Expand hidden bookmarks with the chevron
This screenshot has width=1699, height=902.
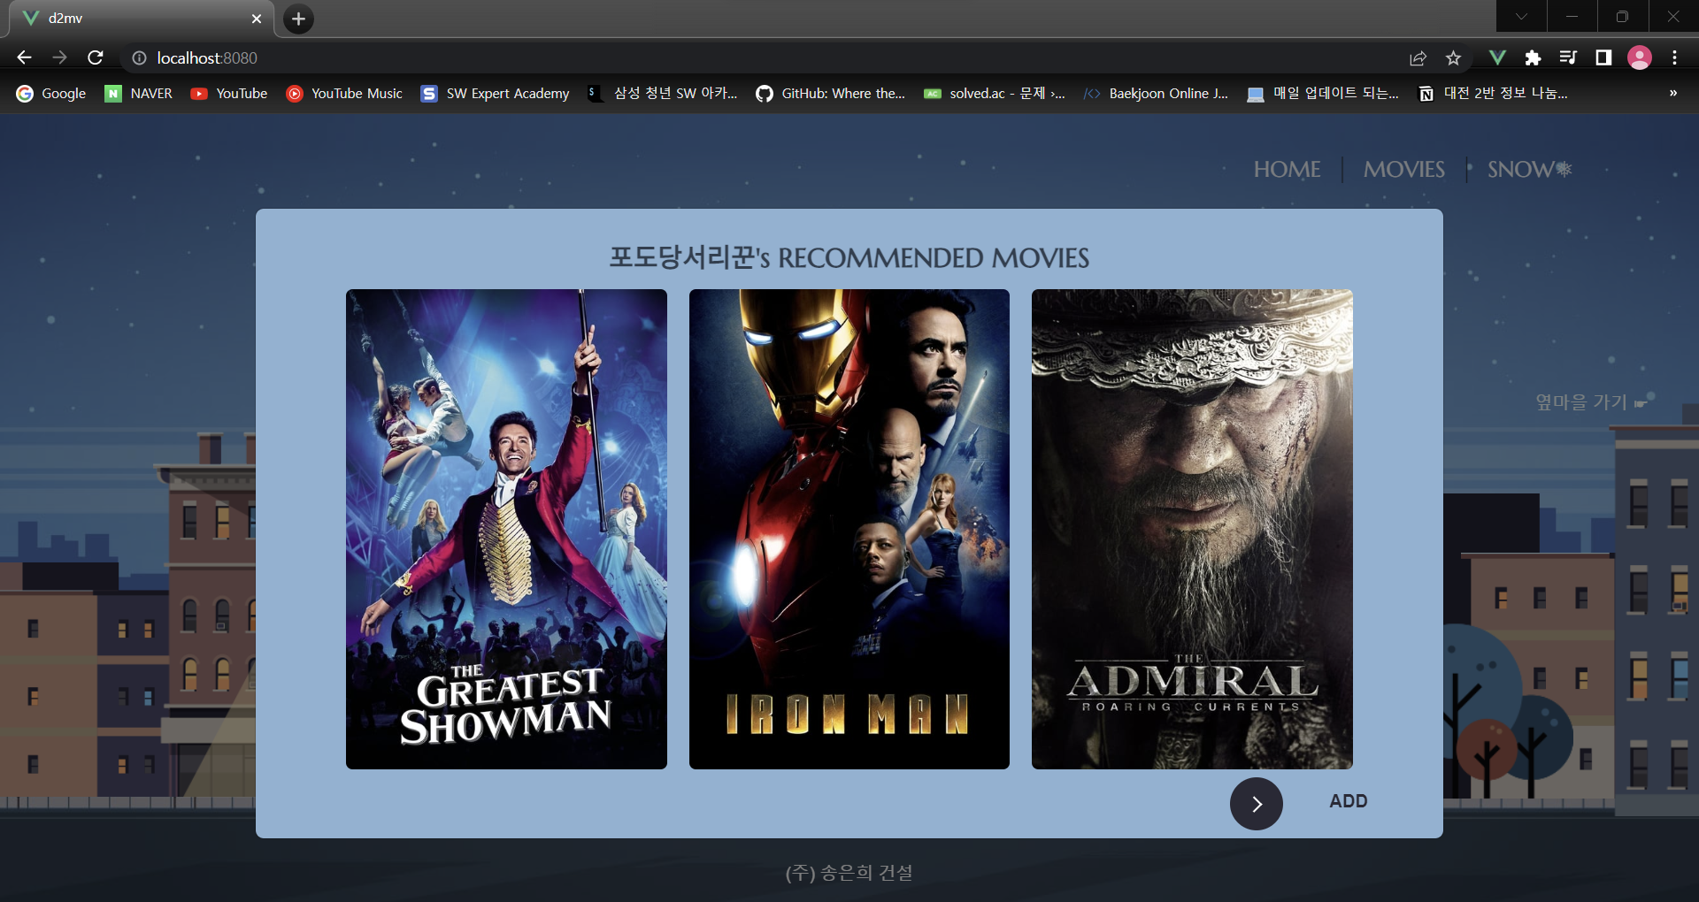[1672, 93]
